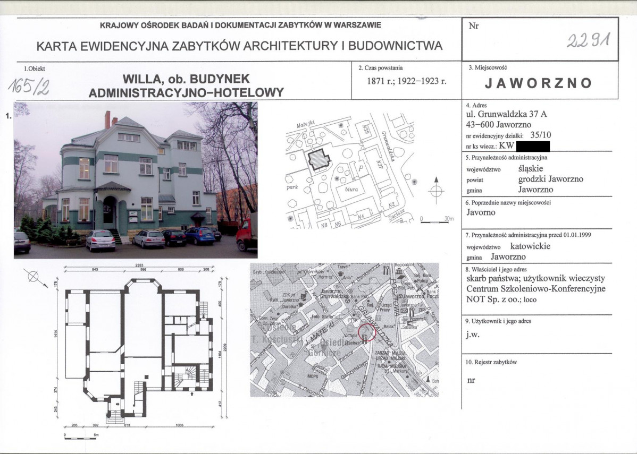Click the north arrow on the site plan

(x=436, y=190)
